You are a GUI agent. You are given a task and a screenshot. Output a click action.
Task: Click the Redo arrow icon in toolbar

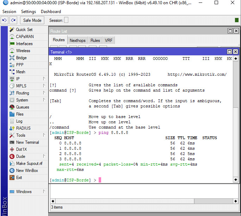tap(13, 20)
